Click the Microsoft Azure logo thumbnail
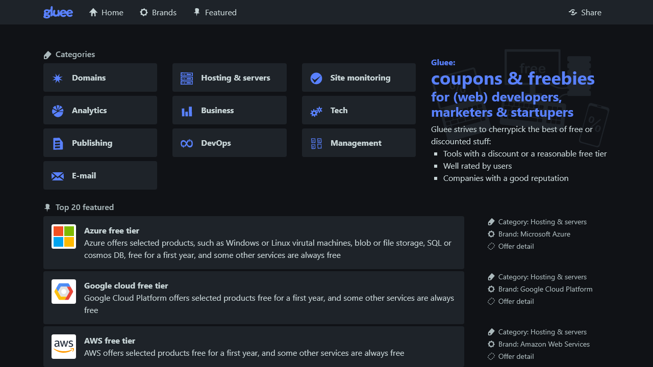 click(x=64, y=237)
